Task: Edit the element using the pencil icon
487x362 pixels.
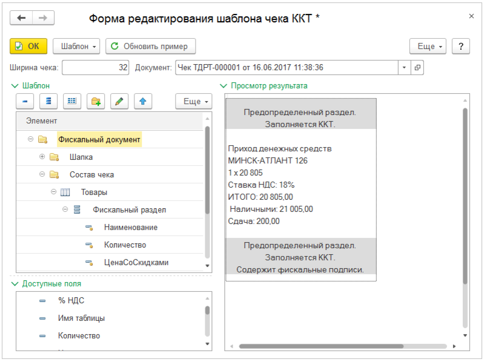Action: click(x=119, y=101)
